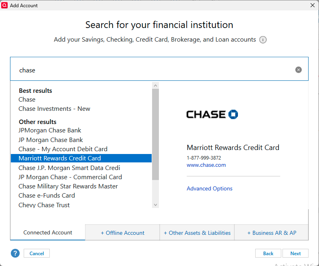Screen dimensions: 319x266
Task: Close the Add Account dialog
Action: (313, 5)
